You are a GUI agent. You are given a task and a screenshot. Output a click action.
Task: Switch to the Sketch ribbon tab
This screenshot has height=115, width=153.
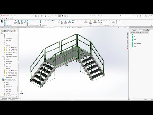(12, 27)
